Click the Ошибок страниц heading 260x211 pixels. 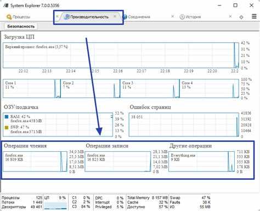pyautogui.click(x=150, y=107)
